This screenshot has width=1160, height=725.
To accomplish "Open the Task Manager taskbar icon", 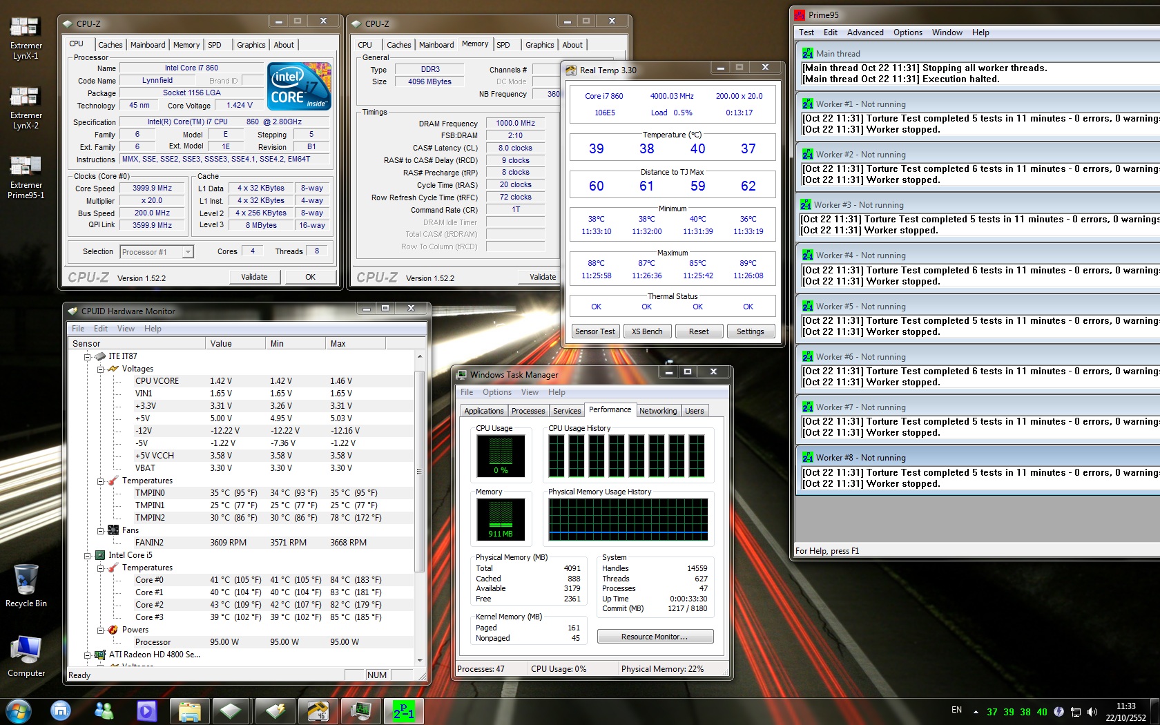I will [360, 710].
